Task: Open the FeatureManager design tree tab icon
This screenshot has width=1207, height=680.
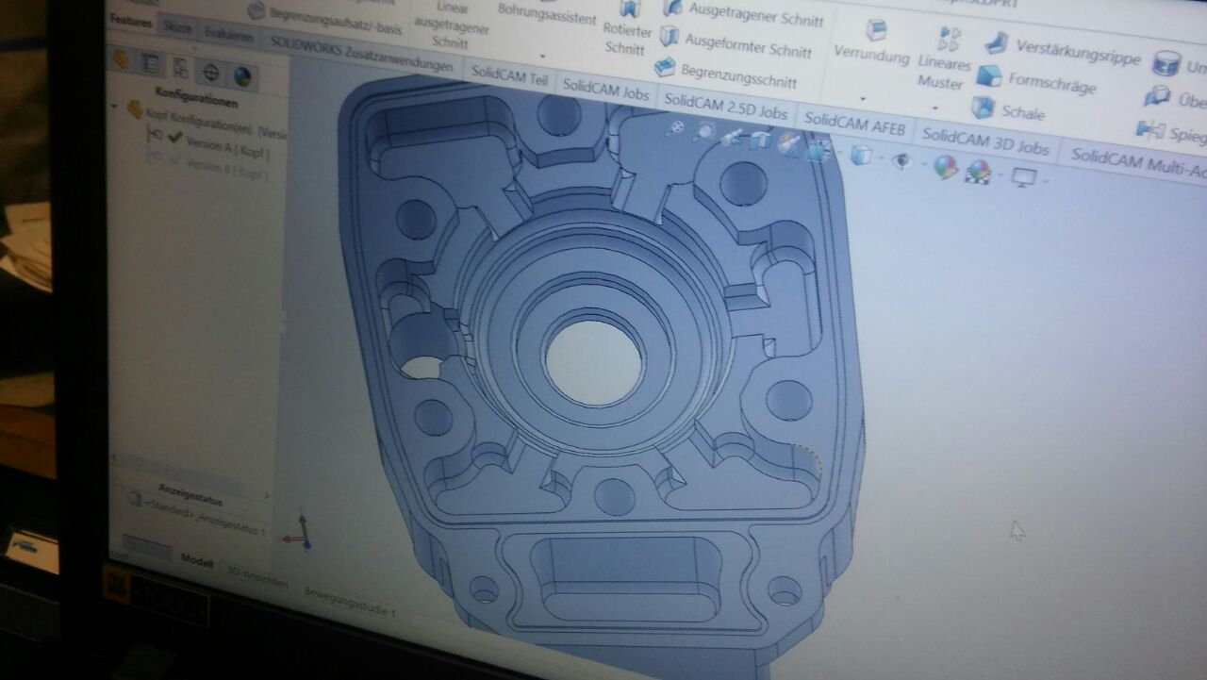Action: pos(121,59)
